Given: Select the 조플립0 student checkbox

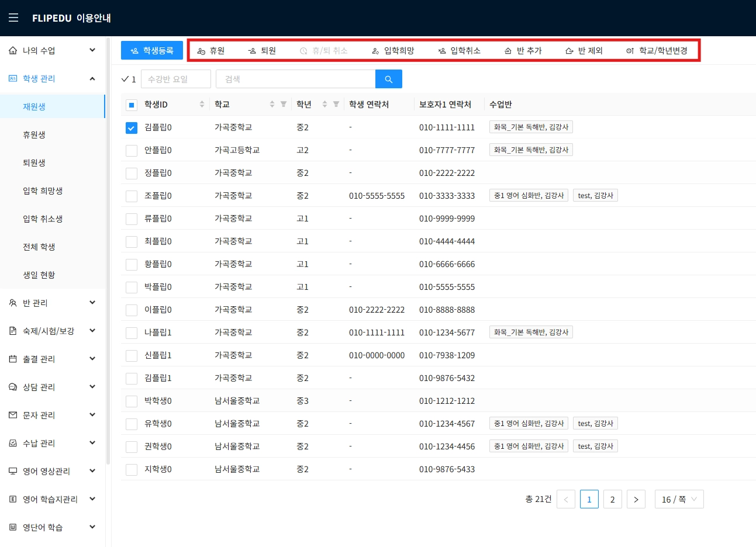Looking at the screenshot, I should [x=132, y=196].
